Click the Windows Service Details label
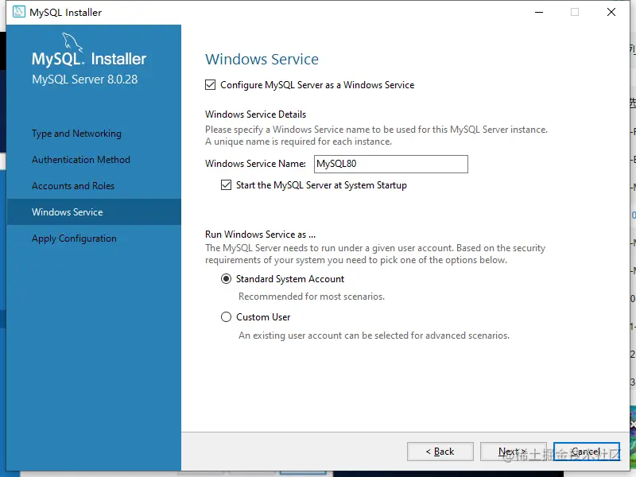The width and height of the screenshot is (636, 477). coord(255,114)
